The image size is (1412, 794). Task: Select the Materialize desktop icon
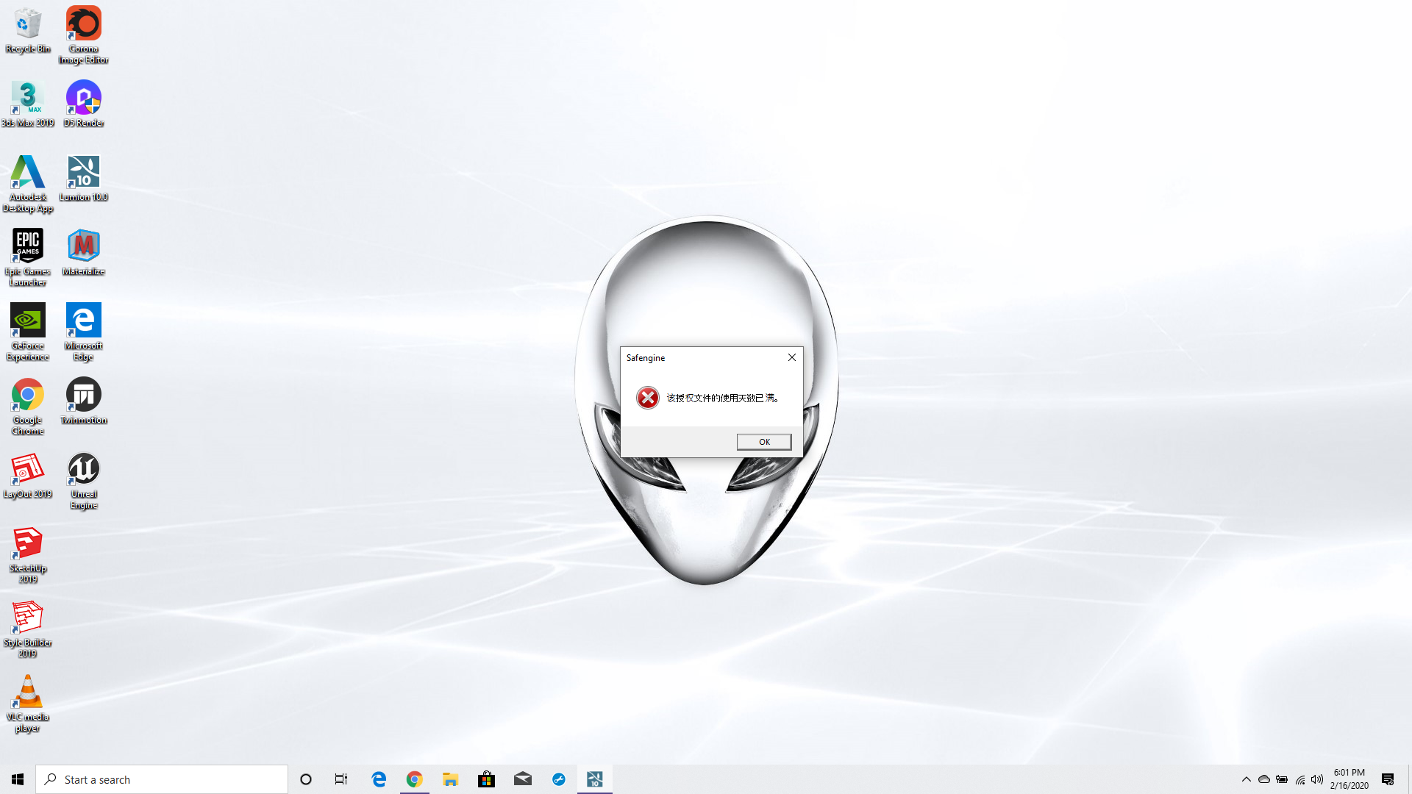(84, 252)
